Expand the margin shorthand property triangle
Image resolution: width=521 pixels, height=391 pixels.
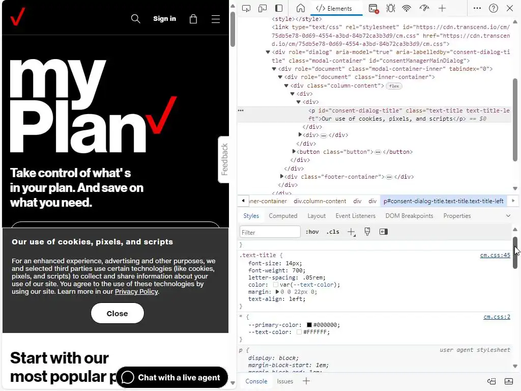tap(277, 292)
